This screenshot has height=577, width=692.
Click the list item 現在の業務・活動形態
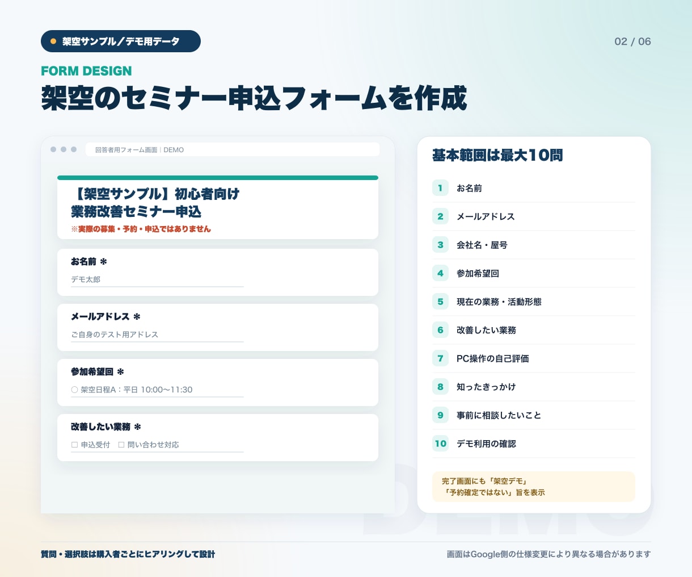(499, 302)
